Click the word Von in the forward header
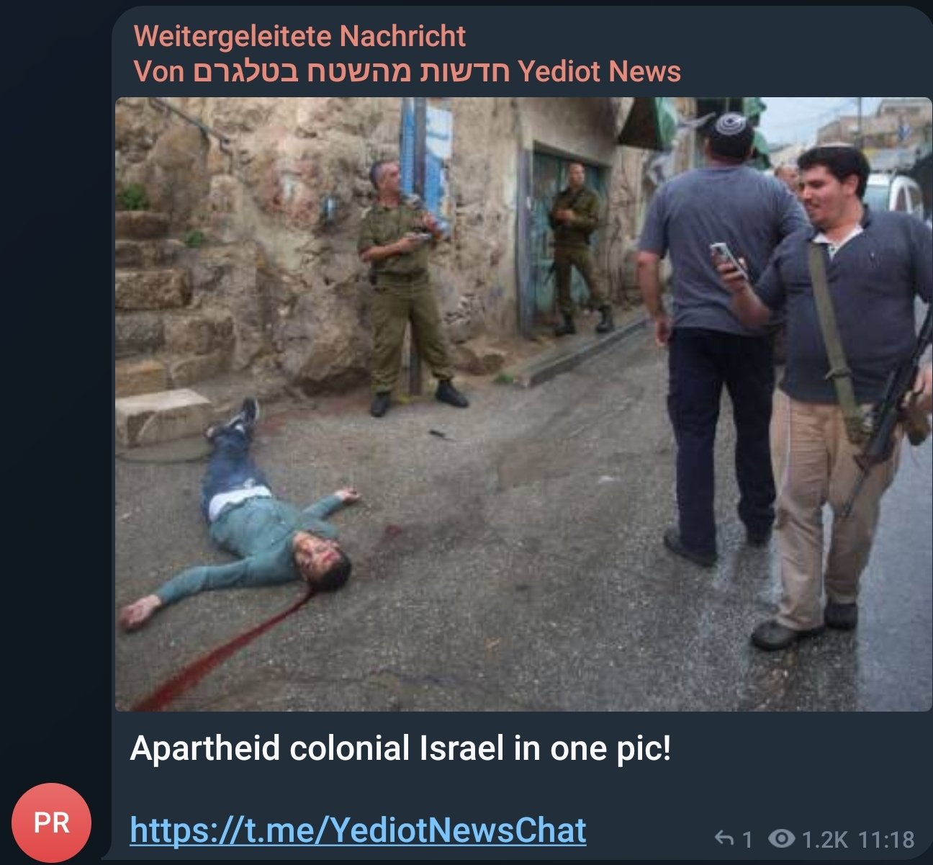This screenshot has height=865, width=933. pos(159,71)
